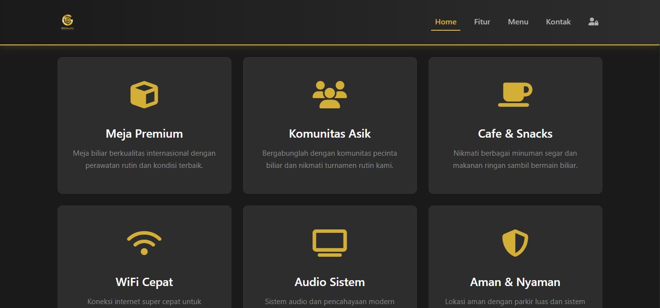Click the Cafe & Snacks description paragraph
The width and height of the screenshot is (660, 308).
(515, 159)
